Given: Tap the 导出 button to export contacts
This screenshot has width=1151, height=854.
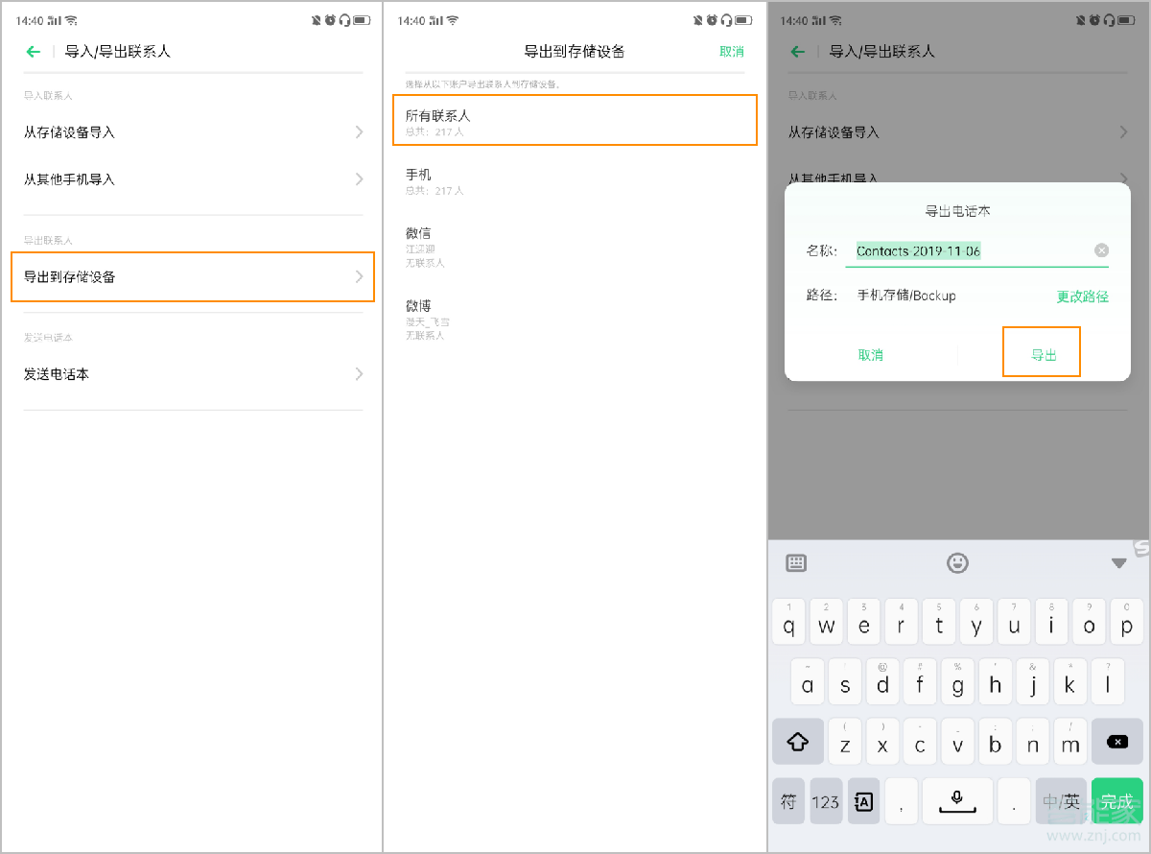Looking at the screenshot, I should coord(1042,352).
